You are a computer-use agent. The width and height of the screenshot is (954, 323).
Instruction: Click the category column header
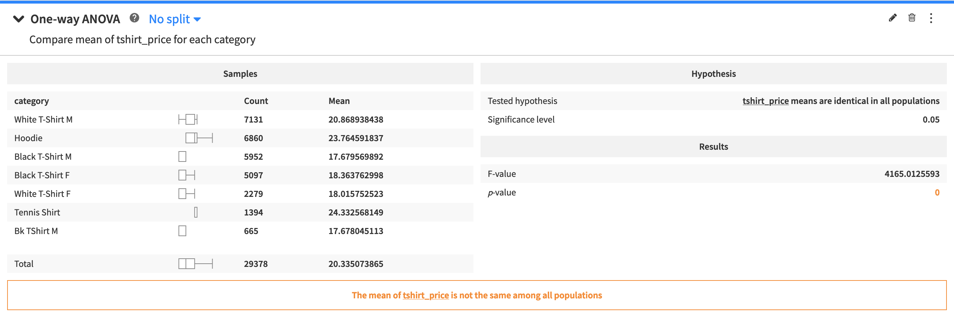[x=31, y=101]
